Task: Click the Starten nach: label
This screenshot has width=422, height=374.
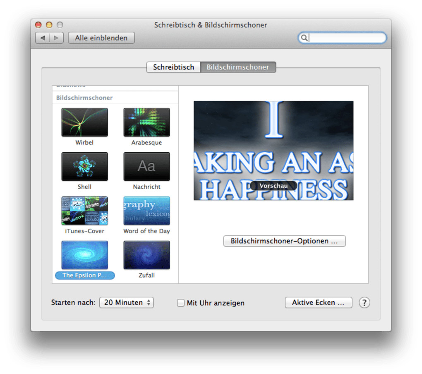Action: [73, 302]
